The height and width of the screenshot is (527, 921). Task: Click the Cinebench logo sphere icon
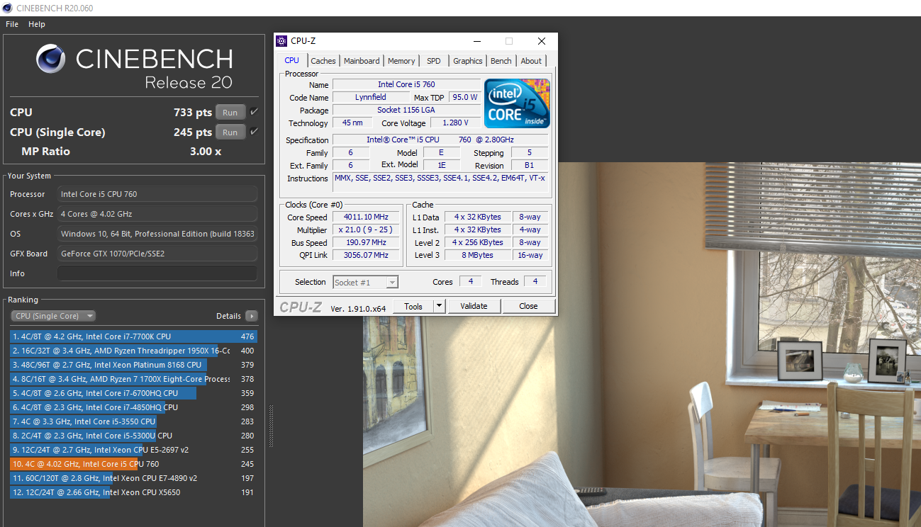click(x=50, y=59)
